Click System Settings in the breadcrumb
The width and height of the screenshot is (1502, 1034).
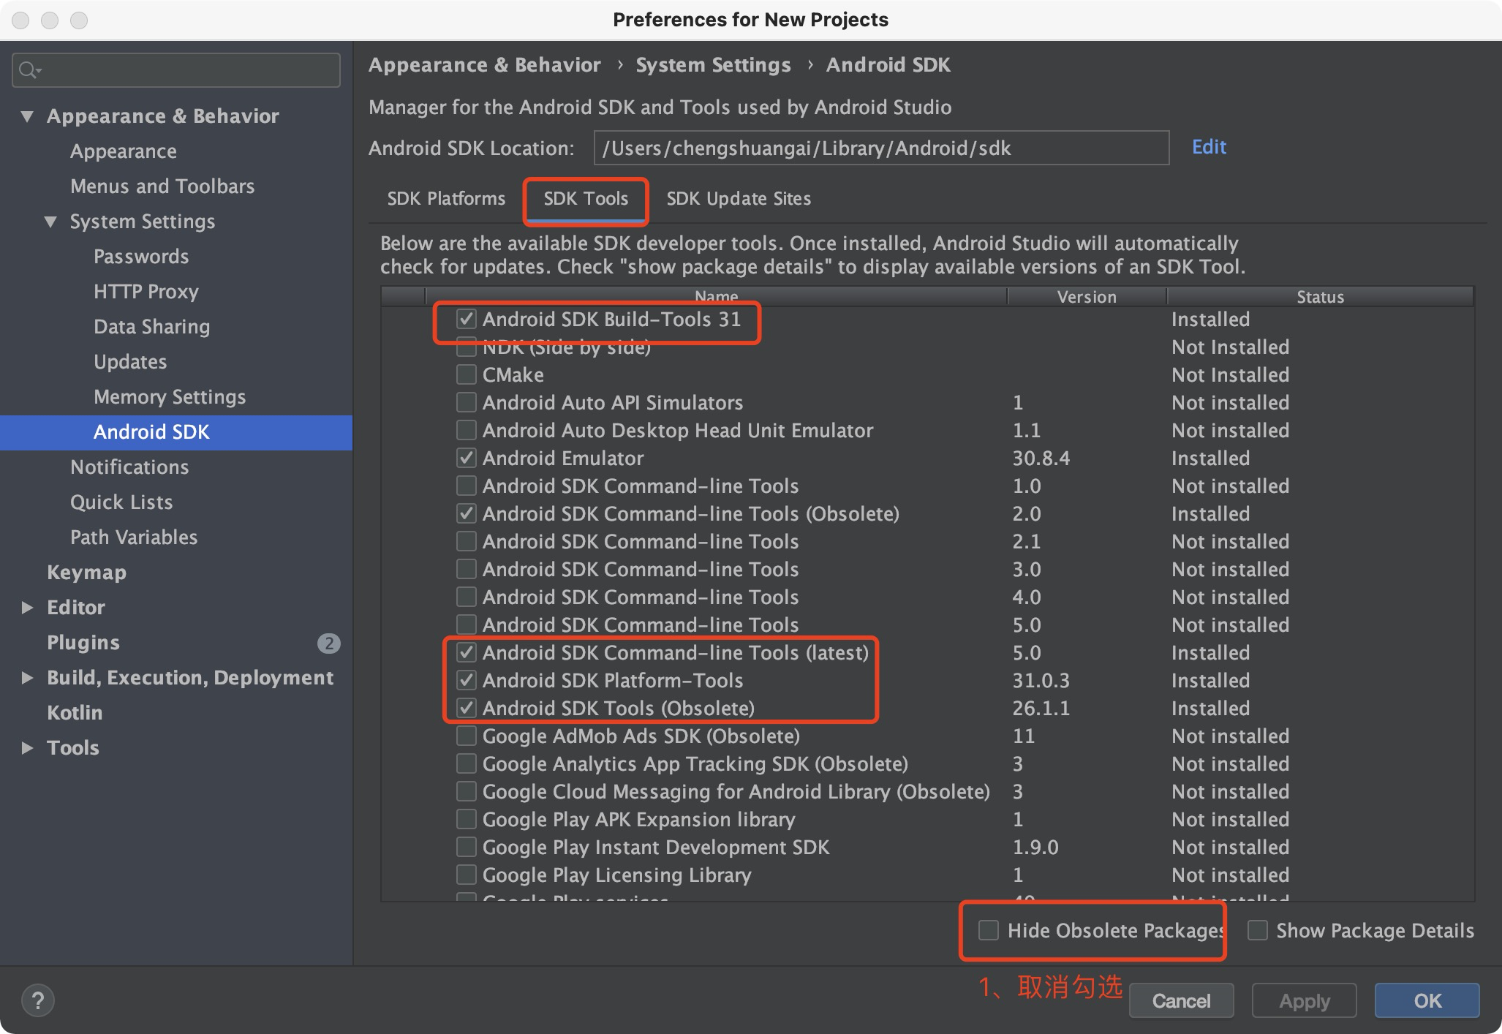coord(713,65)
